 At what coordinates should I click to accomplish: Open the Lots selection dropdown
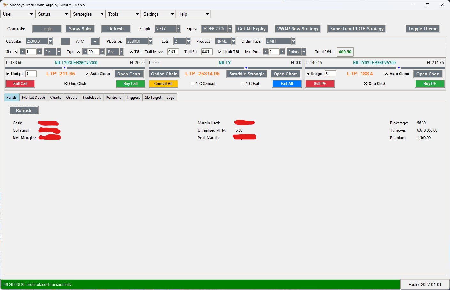tap(188, 41)
